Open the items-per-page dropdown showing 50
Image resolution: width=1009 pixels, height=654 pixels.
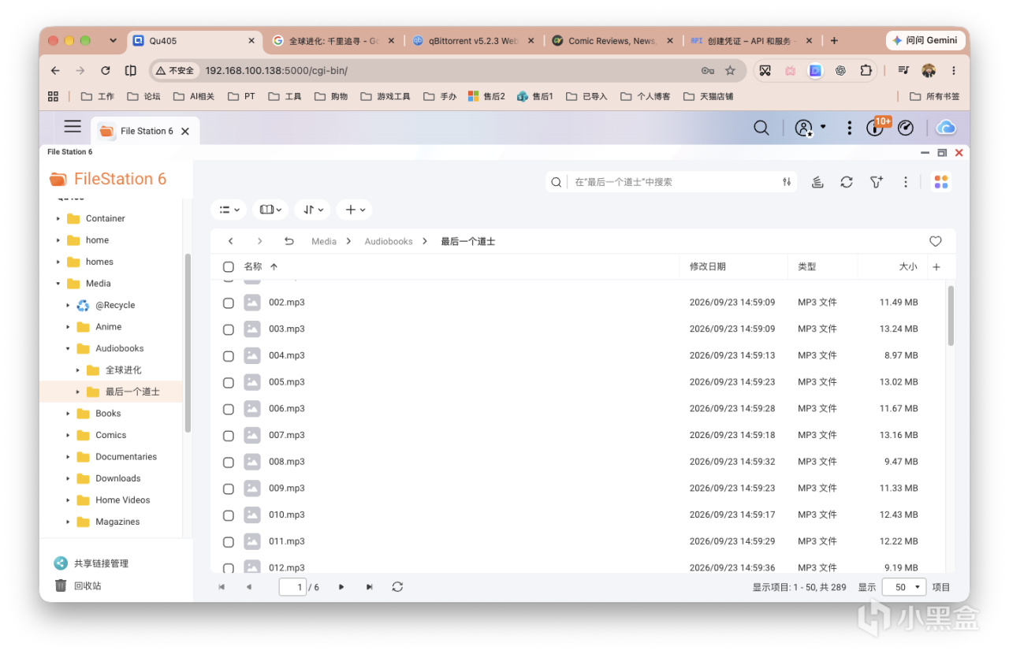(x=904, y=587)
